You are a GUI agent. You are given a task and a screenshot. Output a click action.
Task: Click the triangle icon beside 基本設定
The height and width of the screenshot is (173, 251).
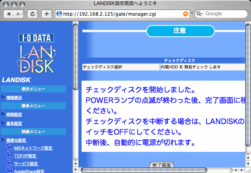tap(4, 123)
